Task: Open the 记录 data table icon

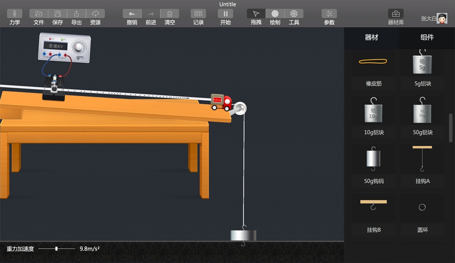Action: pos(199,14)
